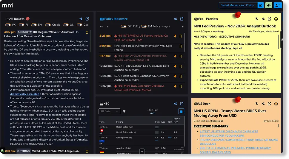The height and width of the screenshot is (159, 289).
Task: Bookmark the IDF airstrikes bullet
Action: [87, 32]
